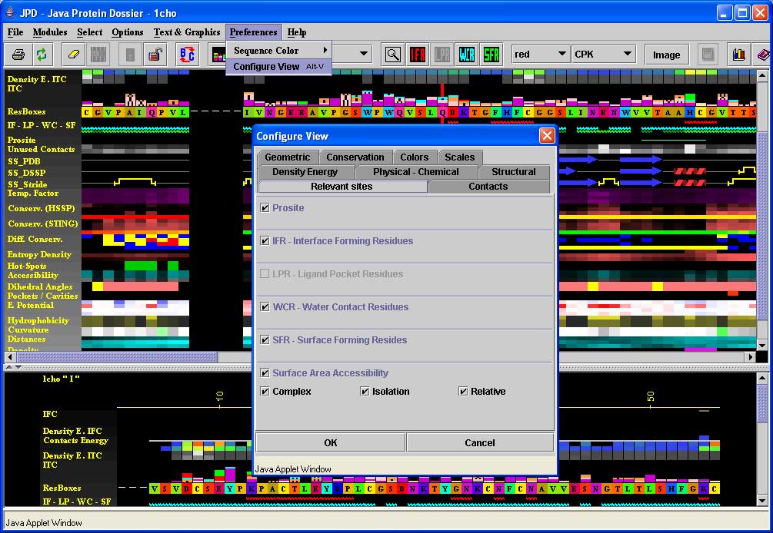Open the bar chart histogram icon
The image size is (773, 533).
coord(738,55)
